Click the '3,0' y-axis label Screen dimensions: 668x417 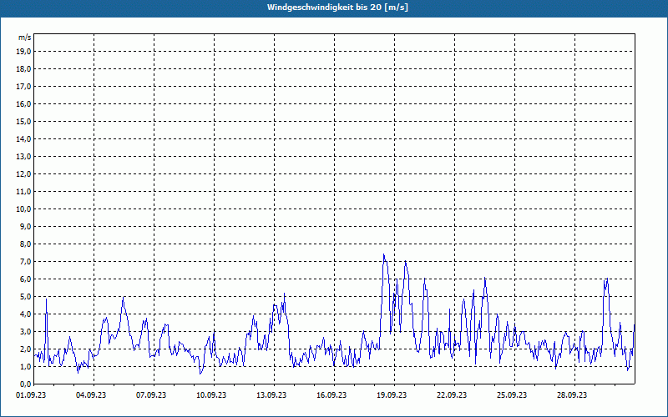[25, 331]
